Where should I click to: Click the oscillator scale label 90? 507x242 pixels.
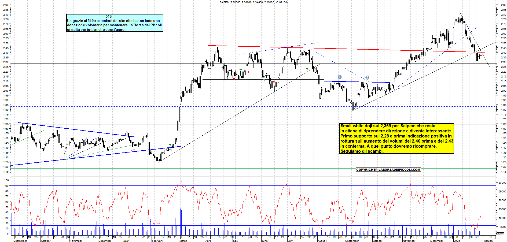pyautogui.click(x=7, y=186)
